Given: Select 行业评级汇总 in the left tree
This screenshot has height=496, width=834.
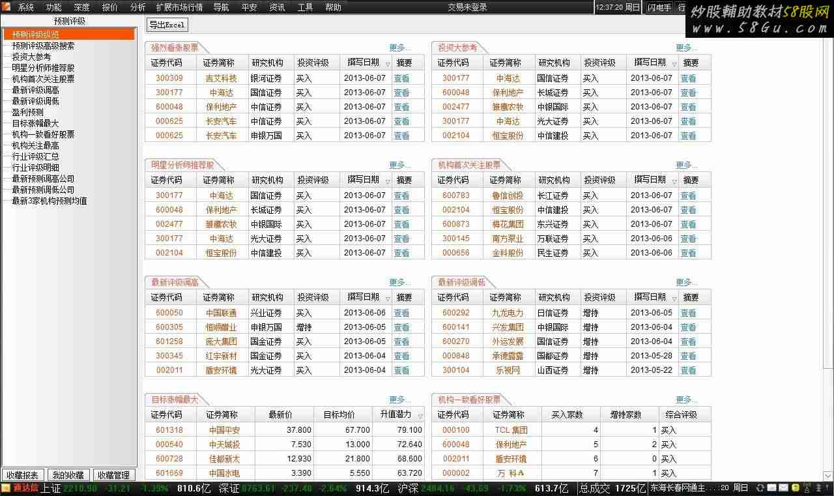Looking at the screenshot, I should point(35,156).
